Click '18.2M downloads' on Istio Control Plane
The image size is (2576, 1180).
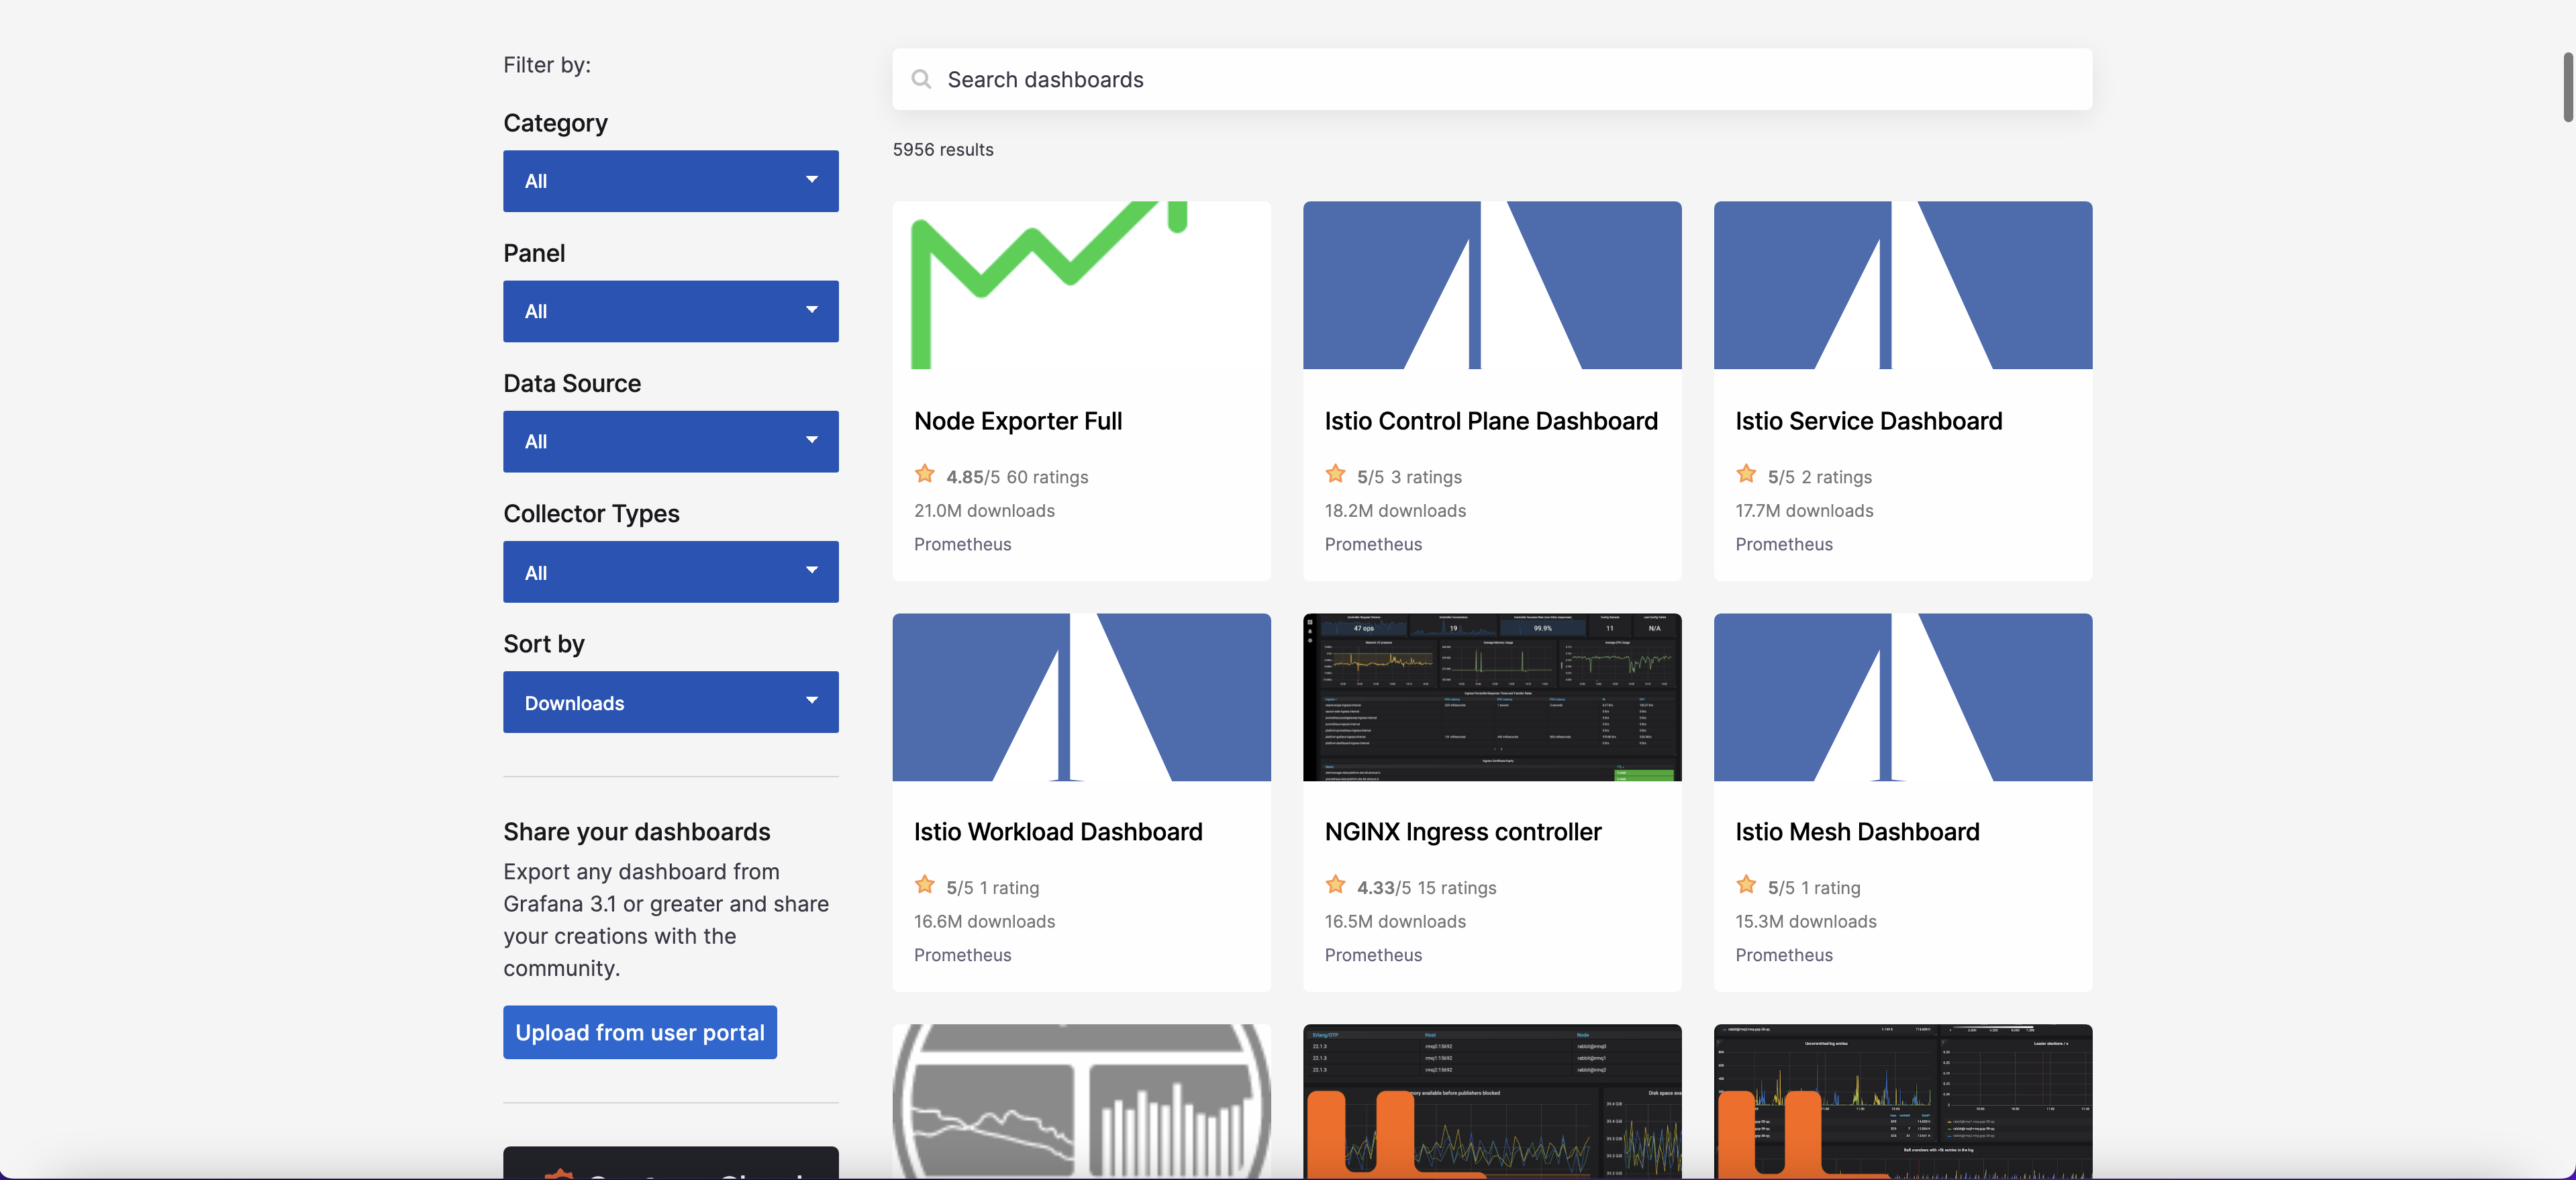coord(1395,510)
